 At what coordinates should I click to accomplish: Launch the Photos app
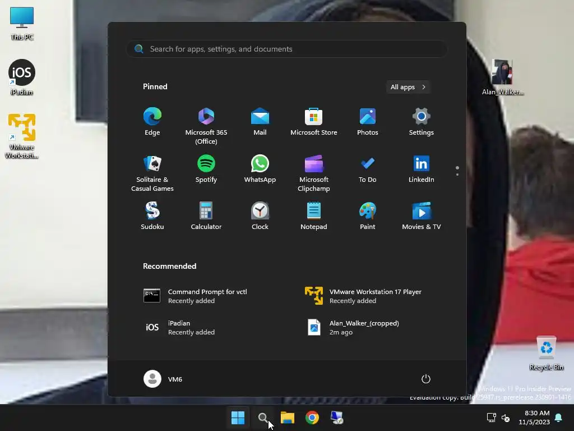[x=368, y=122]
